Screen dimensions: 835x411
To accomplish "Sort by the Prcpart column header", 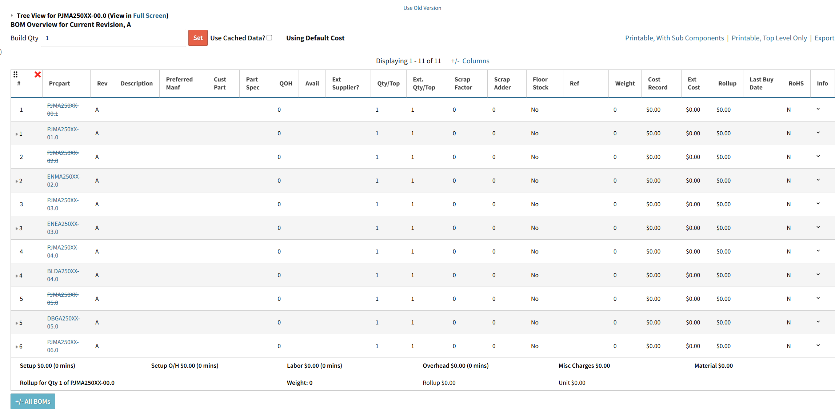I will 59,83.
